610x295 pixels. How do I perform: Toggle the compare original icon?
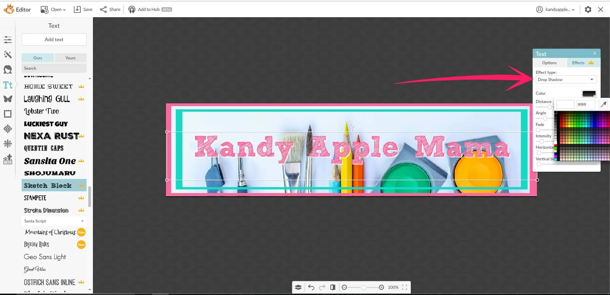pyautogui.click(x=332, y=287)
